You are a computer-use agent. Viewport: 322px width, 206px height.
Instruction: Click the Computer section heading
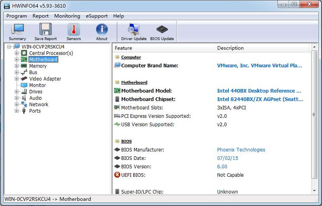pos(131,57)
